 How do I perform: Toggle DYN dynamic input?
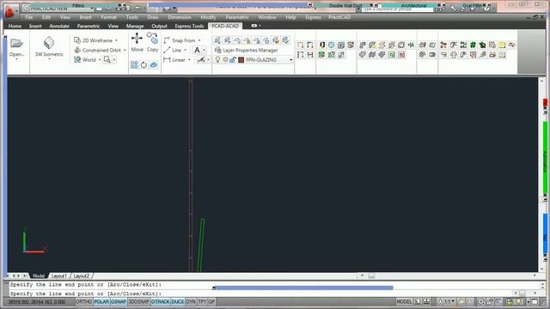[191, 301]
